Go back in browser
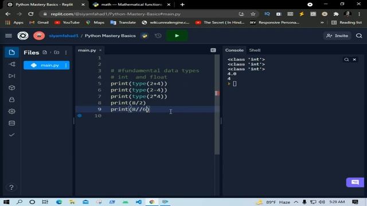This screenshot has width=367, height=206. coord(7,14)
